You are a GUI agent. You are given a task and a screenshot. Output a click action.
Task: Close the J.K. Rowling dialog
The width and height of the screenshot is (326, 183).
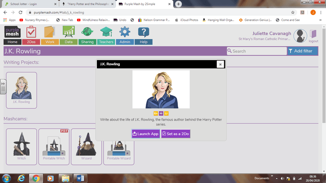tap(220, 64)
